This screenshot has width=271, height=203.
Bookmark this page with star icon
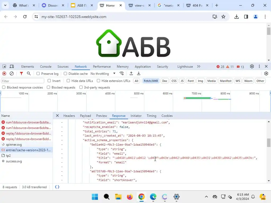pyautogui.click(x=223, y=17)
